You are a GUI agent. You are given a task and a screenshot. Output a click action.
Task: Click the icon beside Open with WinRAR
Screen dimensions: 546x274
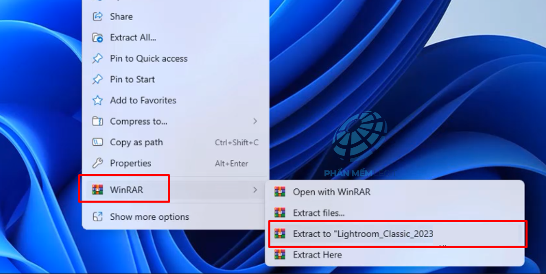(280, 192)
